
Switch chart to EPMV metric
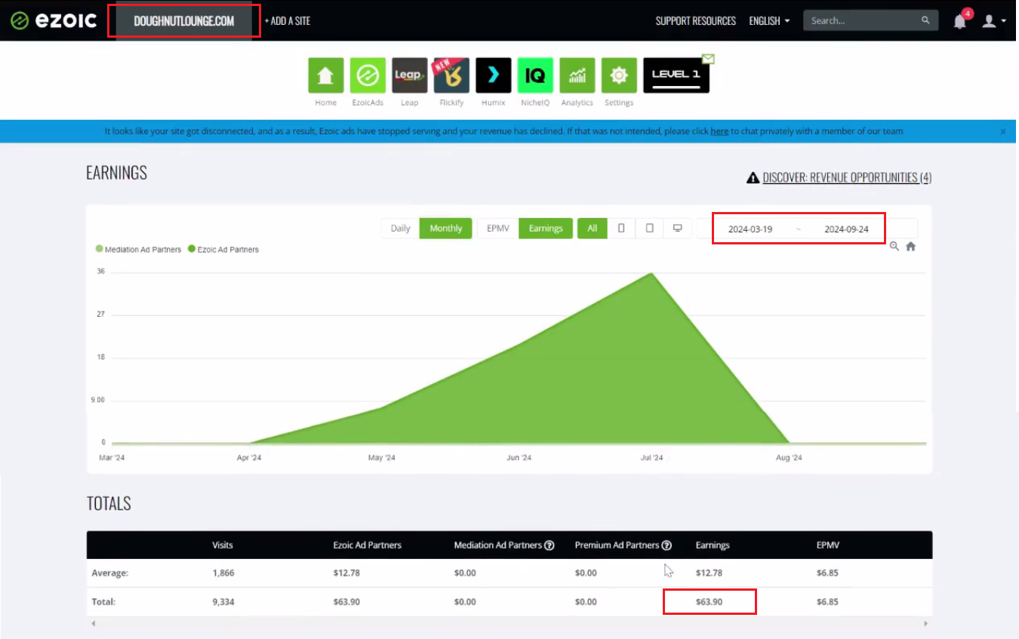498,228
